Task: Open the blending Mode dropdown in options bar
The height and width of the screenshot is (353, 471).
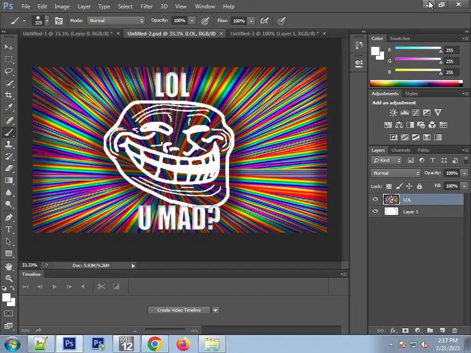Action: point(116,20)
